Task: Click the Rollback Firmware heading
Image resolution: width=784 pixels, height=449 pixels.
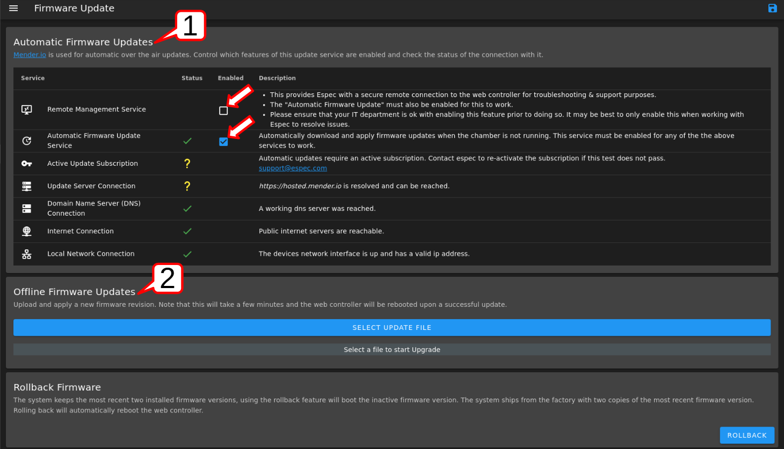Action: point(57,387)
